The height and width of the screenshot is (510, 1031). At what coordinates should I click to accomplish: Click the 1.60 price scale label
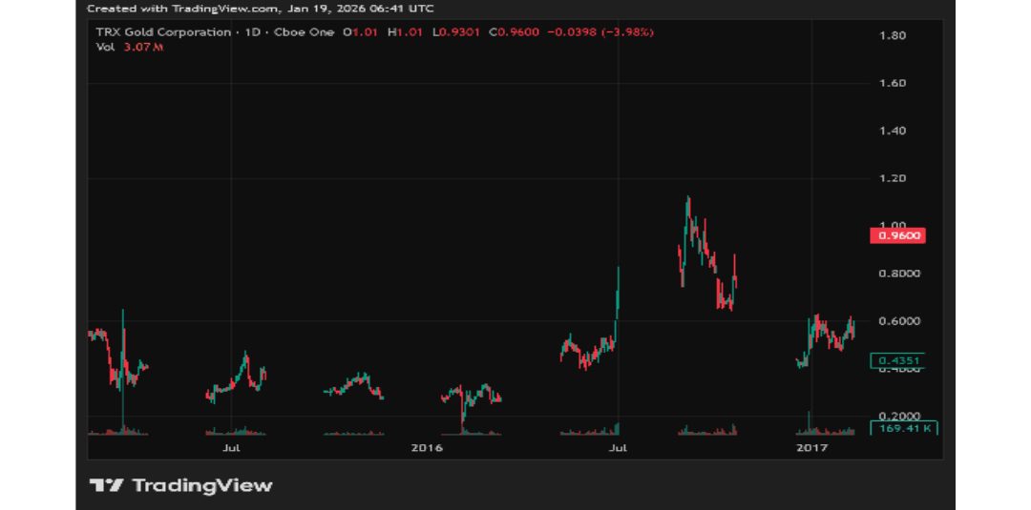click(x=893, y=84)
